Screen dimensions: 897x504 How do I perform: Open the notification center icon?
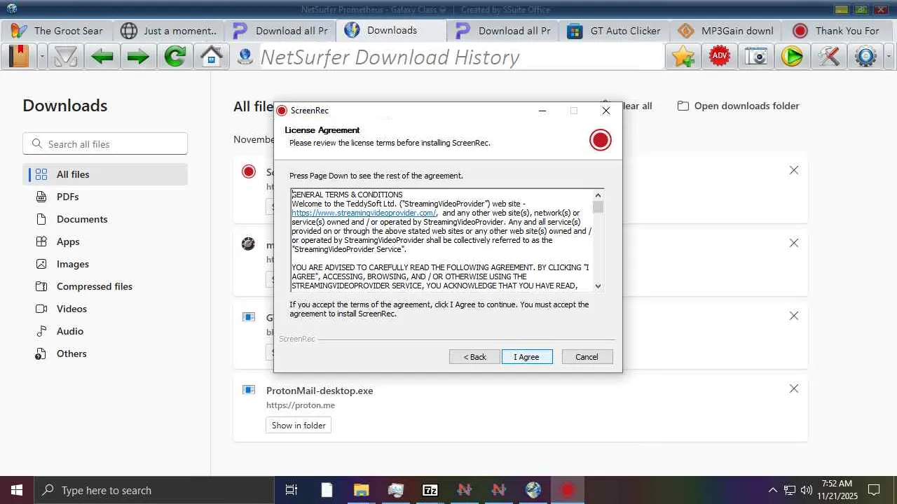point(874,490)
